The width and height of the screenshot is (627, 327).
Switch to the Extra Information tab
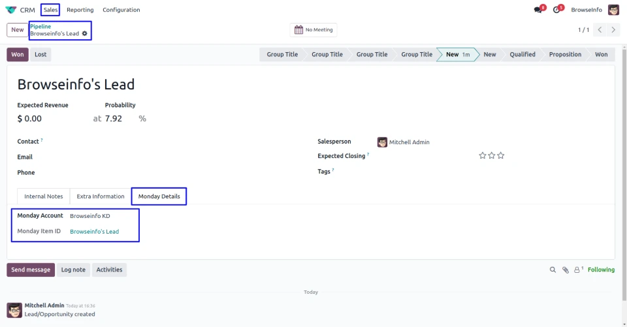(101, 196)
